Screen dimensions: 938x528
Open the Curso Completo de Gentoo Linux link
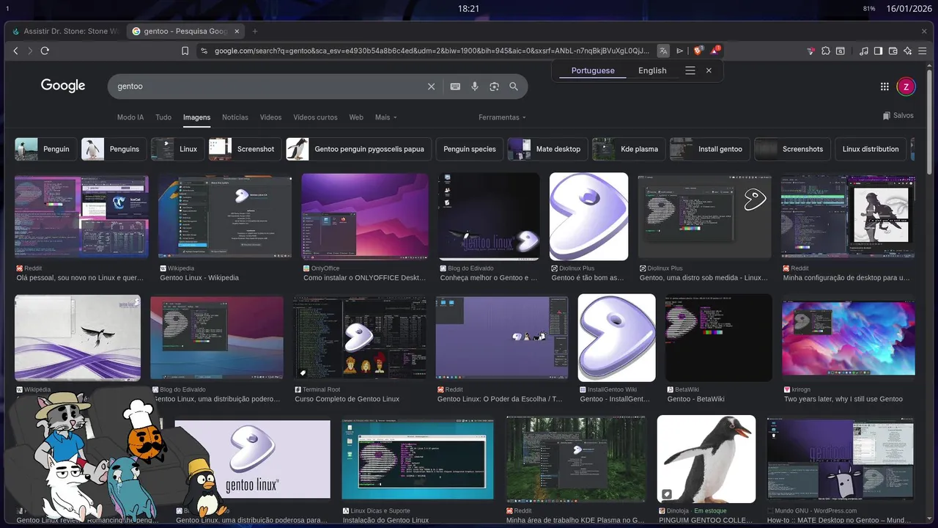coord(347,399)
